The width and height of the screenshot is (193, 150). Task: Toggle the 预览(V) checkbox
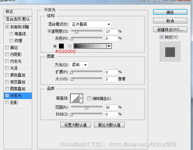point(161,37)
